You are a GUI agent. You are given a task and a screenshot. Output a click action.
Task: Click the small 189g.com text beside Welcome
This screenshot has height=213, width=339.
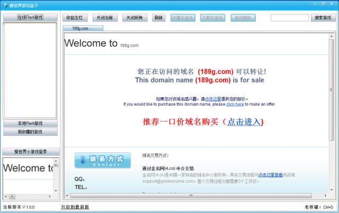click(129, 45)
